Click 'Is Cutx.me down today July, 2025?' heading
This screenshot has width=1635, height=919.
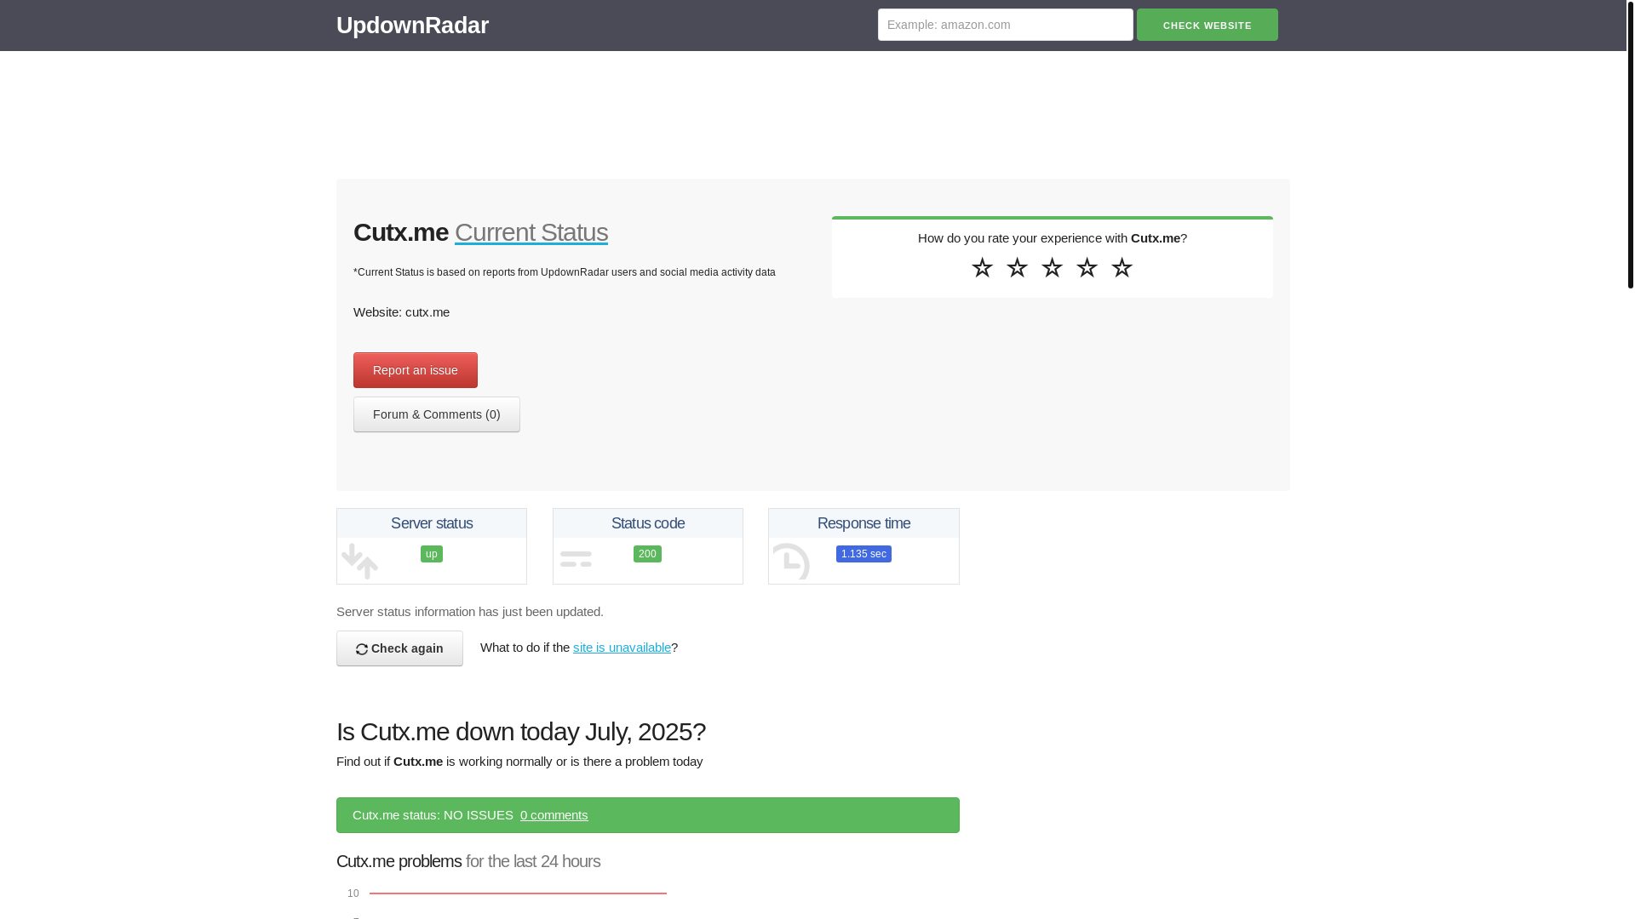521,732
